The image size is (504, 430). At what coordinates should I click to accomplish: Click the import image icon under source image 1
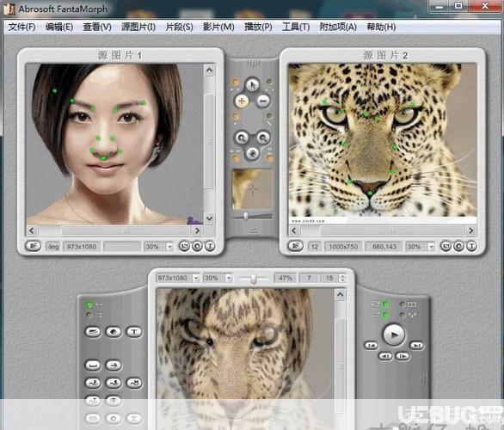[x=33, y=246]
